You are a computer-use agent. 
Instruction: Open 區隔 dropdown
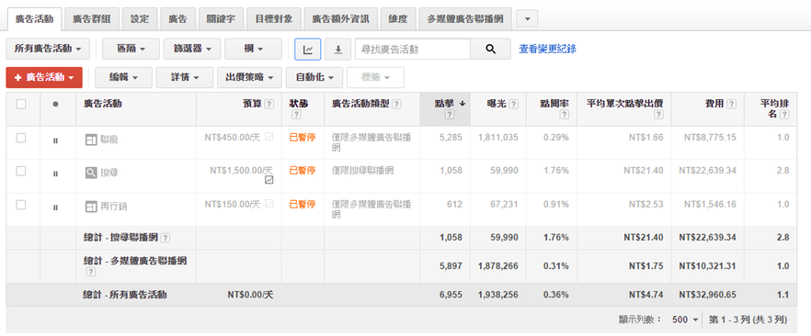[131, 49]
